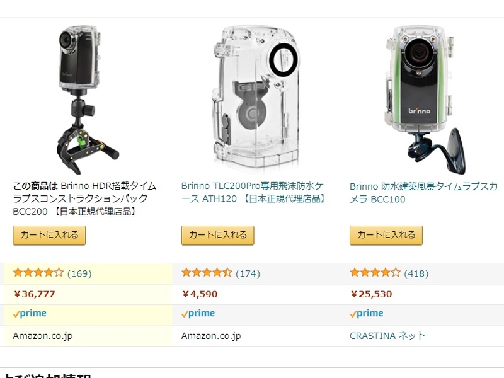The image size is (504, 378).
Task: Click the ¥4,590 price
Action: (x=200, y=294)
